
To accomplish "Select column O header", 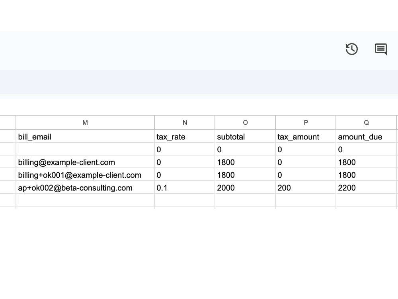I will coord(245,122).
